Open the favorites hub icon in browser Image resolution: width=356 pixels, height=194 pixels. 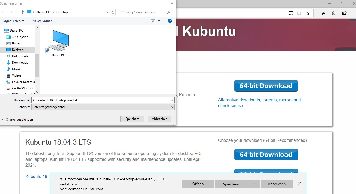[323, 13]
